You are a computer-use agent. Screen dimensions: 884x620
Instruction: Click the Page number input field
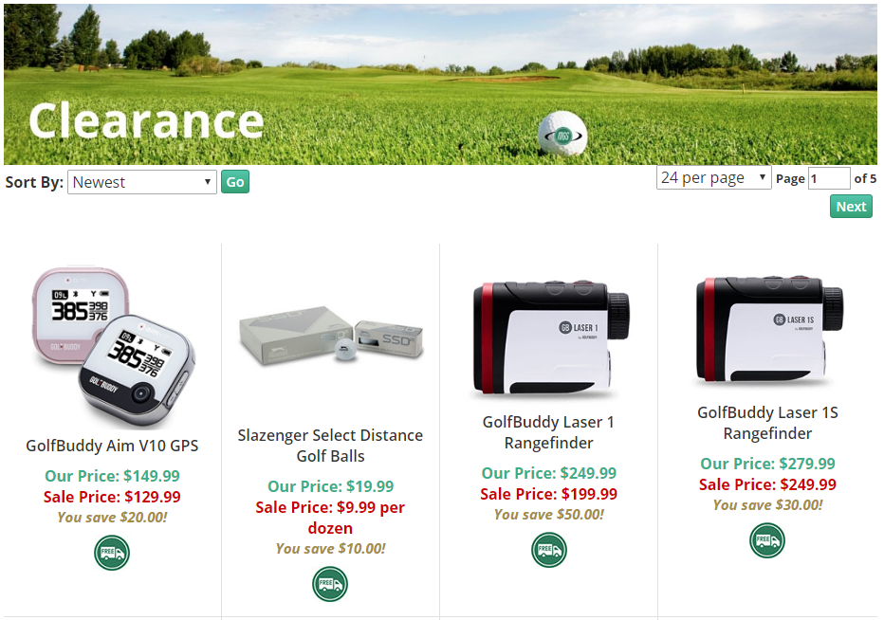click(x=829, y=178)
